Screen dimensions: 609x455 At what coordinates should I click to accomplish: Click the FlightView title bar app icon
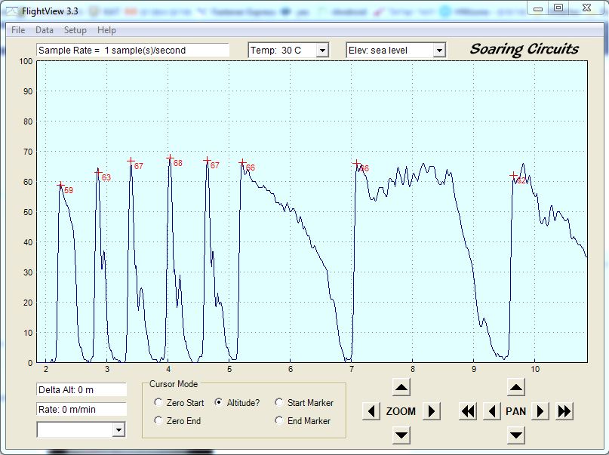coord(12,11)
